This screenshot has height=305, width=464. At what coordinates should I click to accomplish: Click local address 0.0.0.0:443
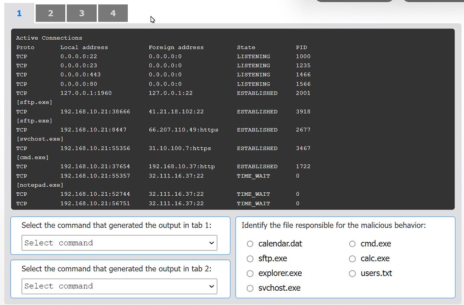tap(81, 74)
